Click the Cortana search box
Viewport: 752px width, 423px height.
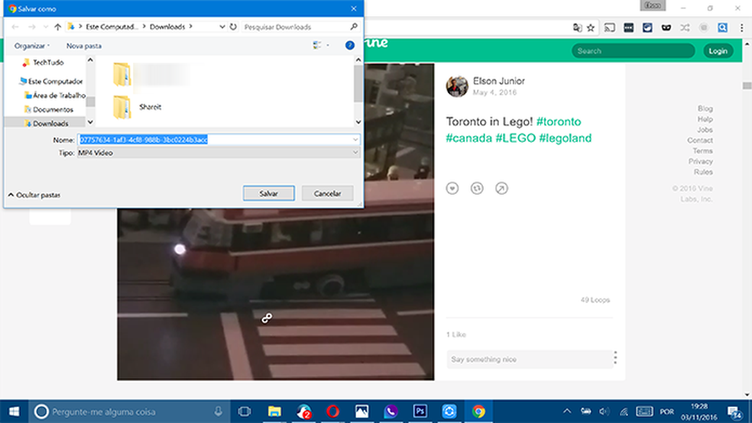[x=131, y=412]
